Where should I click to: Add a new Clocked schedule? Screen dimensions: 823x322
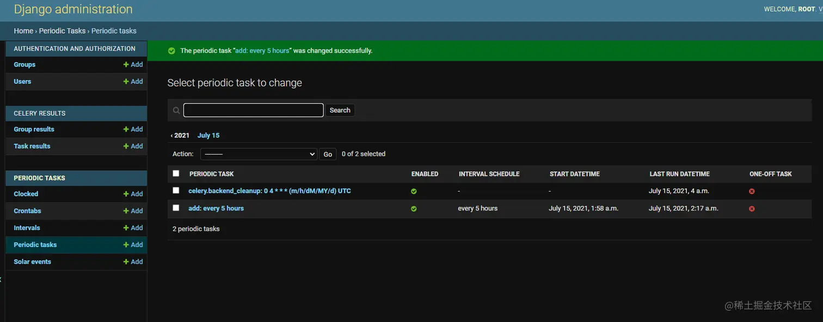(133, 194)
